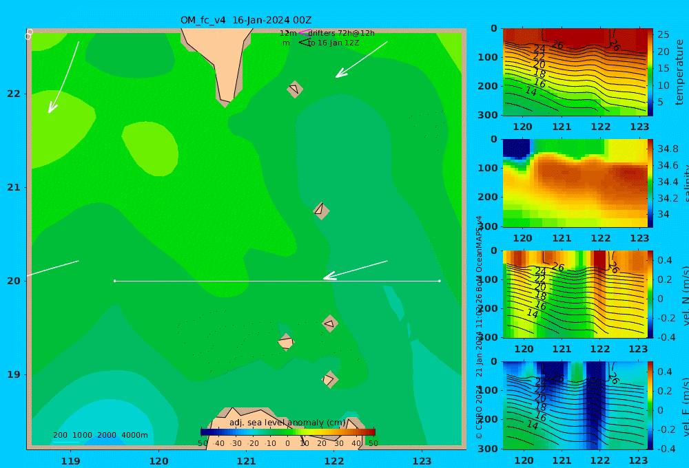Click the vertical CSIRO BoM OceanMAPS copyright text
The height and width of the screenshot is (468, 689).
pos(479,327)
